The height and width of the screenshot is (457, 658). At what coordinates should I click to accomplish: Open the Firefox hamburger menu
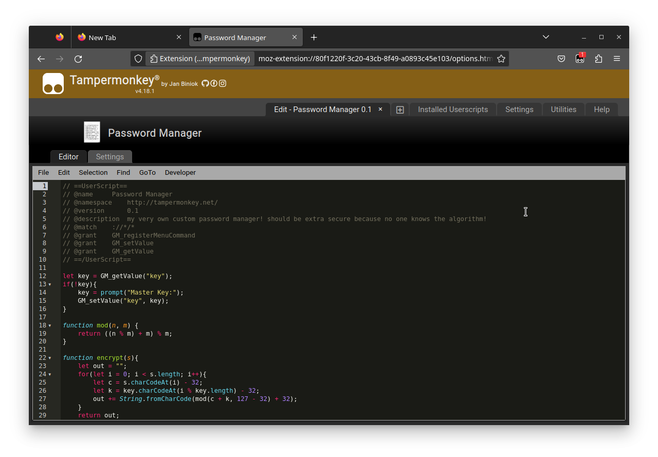(x=617, y=59)
